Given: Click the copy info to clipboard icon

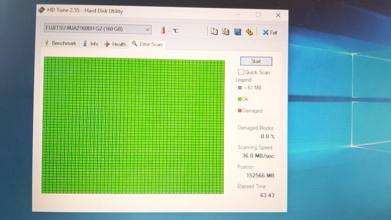Looking at the screenshot, I should click(214, 31).
